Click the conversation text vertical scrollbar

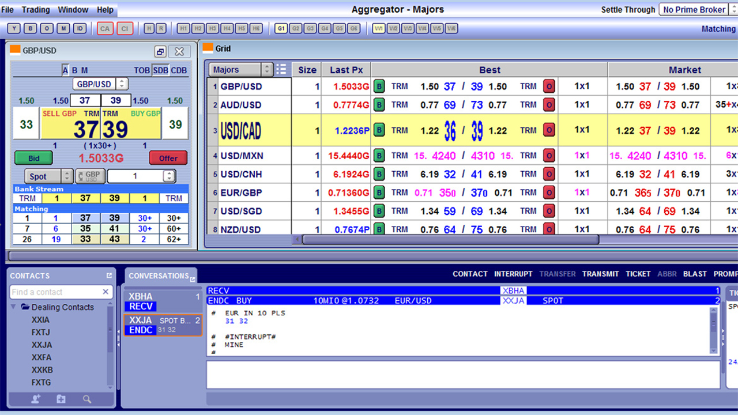click(714, 330)
